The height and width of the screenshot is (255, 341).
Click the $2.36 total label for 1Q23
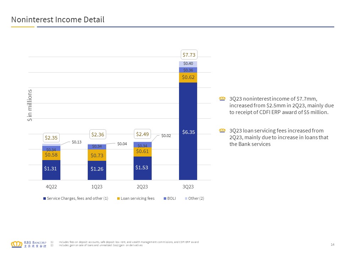point(98,135)
